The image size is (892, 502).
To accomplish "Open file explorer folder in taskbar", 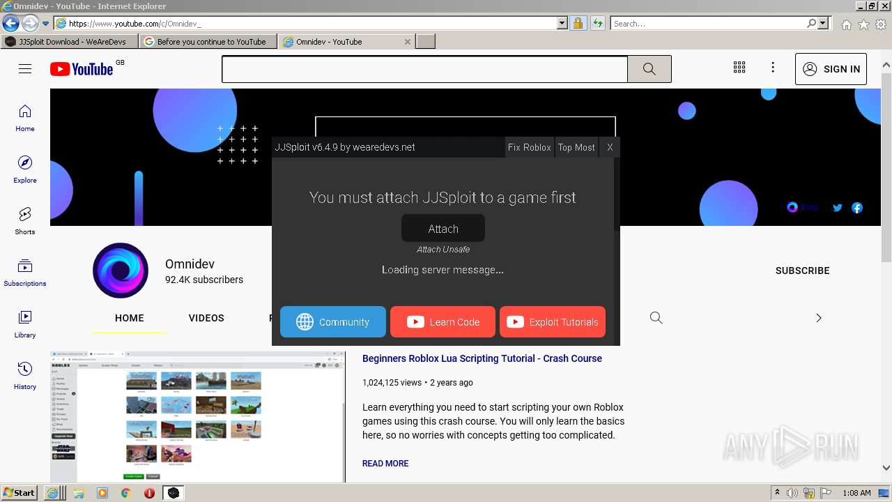I will point(79,493).
